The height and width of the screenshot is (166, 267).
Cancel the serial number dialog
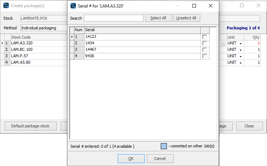coord(160,158)
